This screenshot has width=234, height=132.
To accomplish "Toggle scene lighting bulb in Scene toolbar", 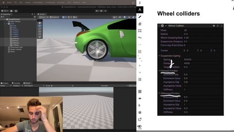I will tap(124, 17).
